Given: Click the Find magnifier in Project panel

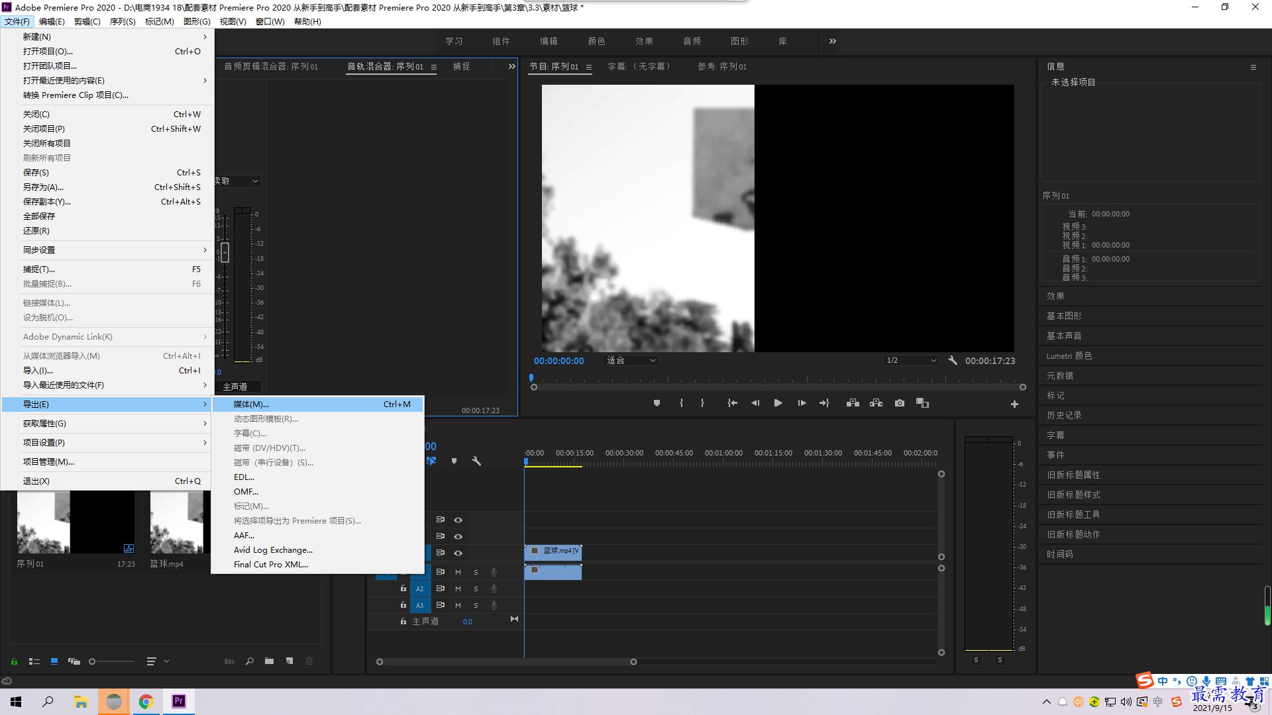Looking at the screenshot, I should (250, 661).
